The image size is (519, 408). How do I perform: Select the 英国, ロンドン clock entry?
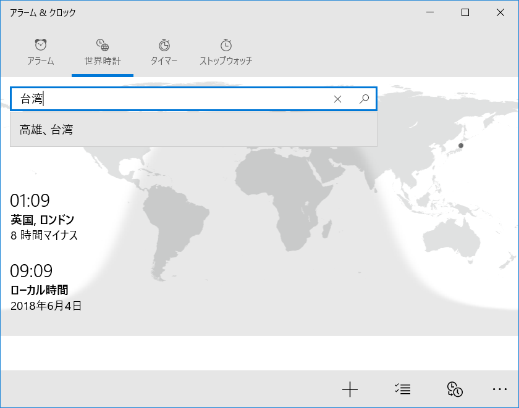(x=43, y=219)
